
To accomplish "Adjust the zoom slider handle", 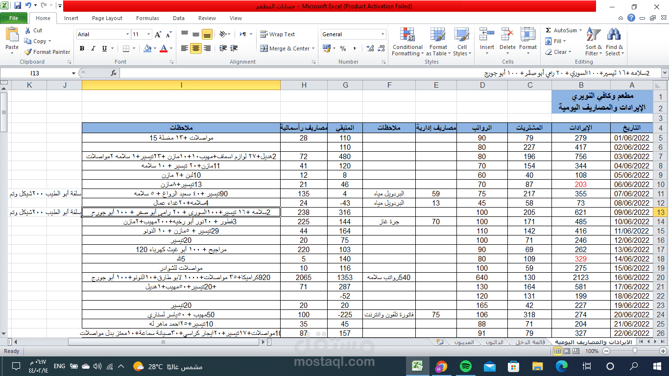I will point(635,351).
